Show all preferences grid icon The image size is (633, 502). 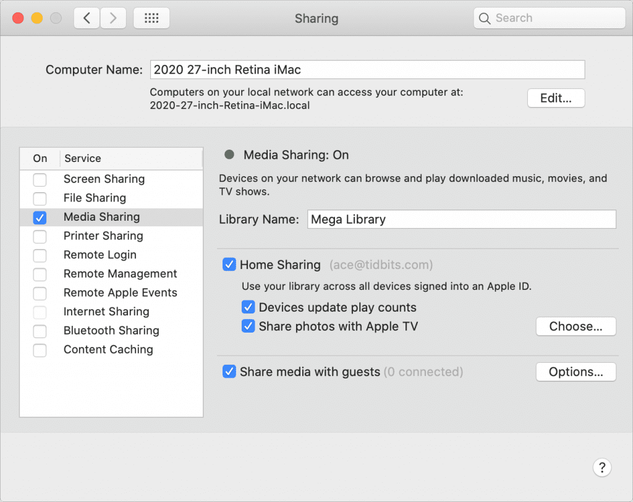click(151, 18)
